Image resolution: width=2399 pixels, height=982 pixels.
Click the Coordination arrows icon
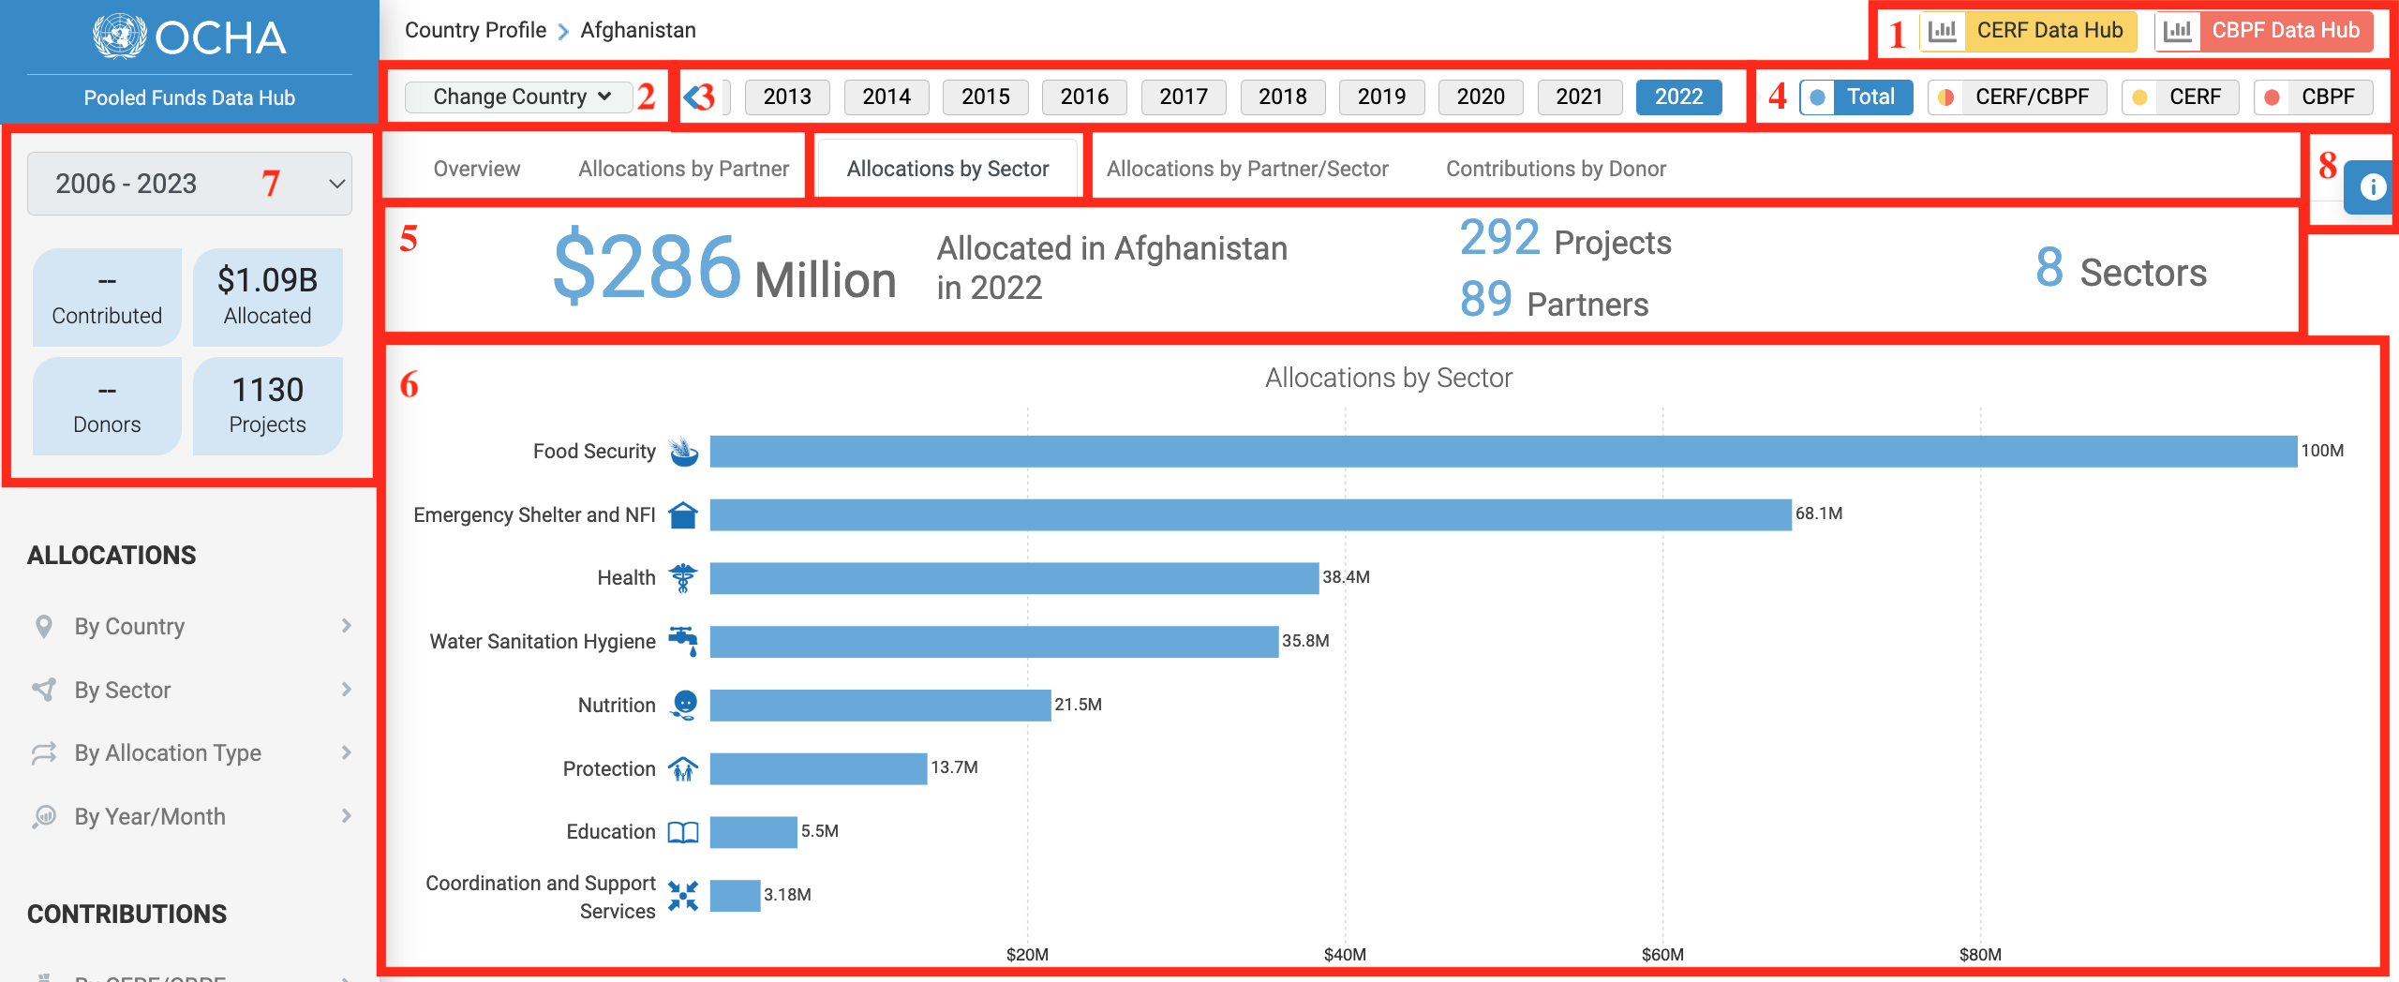pyautogui.click(x=683, y=896)
